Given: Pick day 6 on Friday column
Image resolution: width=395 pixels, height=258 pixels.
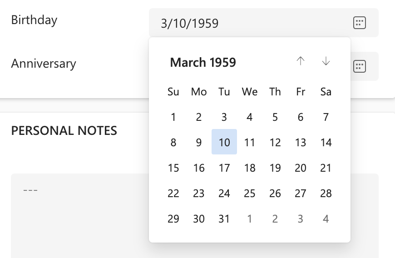Looking at the screenshot, I should click(x=301, y=117).
